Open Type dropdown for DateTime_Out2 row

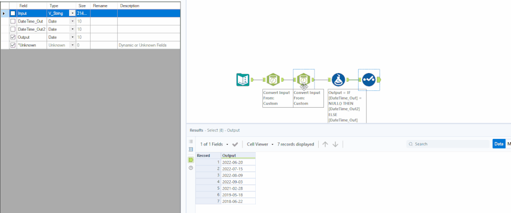72,29
